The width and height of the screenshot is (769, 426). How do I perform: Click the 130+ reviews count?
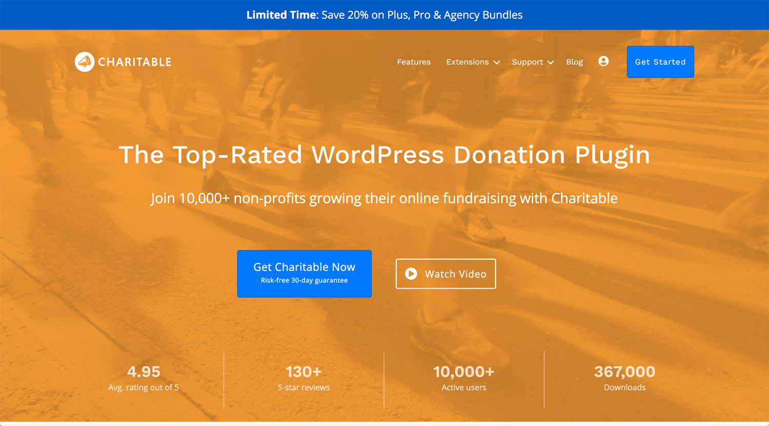(303, 372)
